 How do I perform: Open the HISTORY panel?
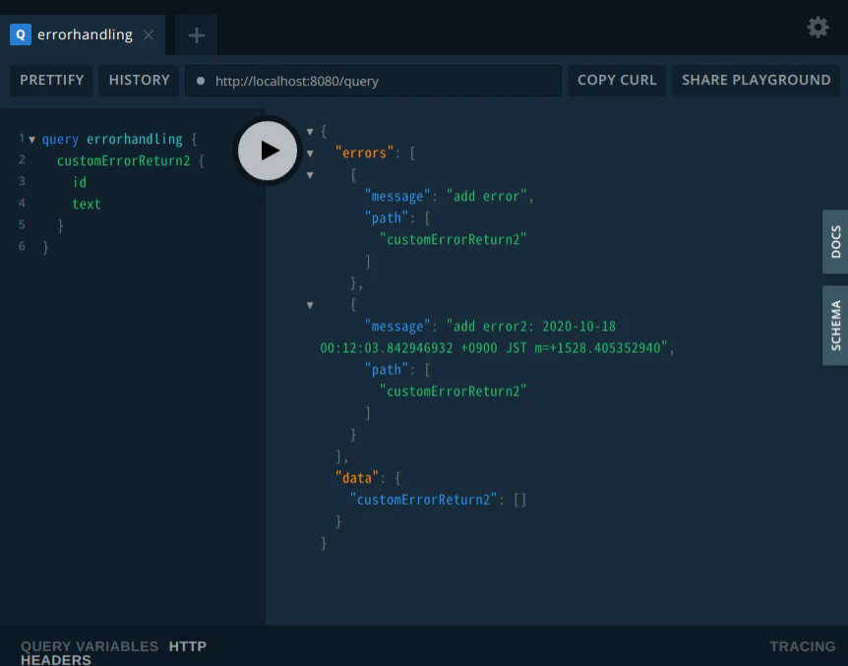pyautogui.click(x=139, y=80)
